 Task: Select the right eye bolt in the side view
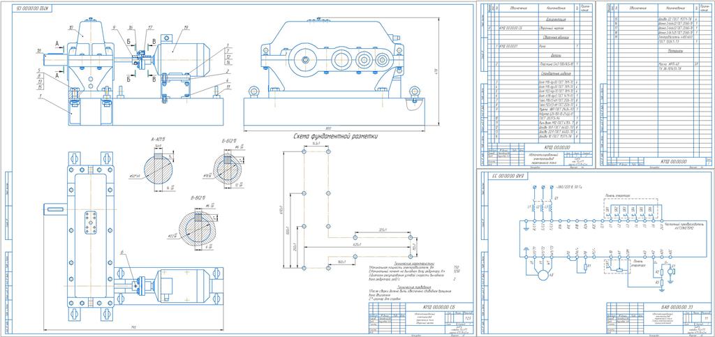tap(415, 92)
